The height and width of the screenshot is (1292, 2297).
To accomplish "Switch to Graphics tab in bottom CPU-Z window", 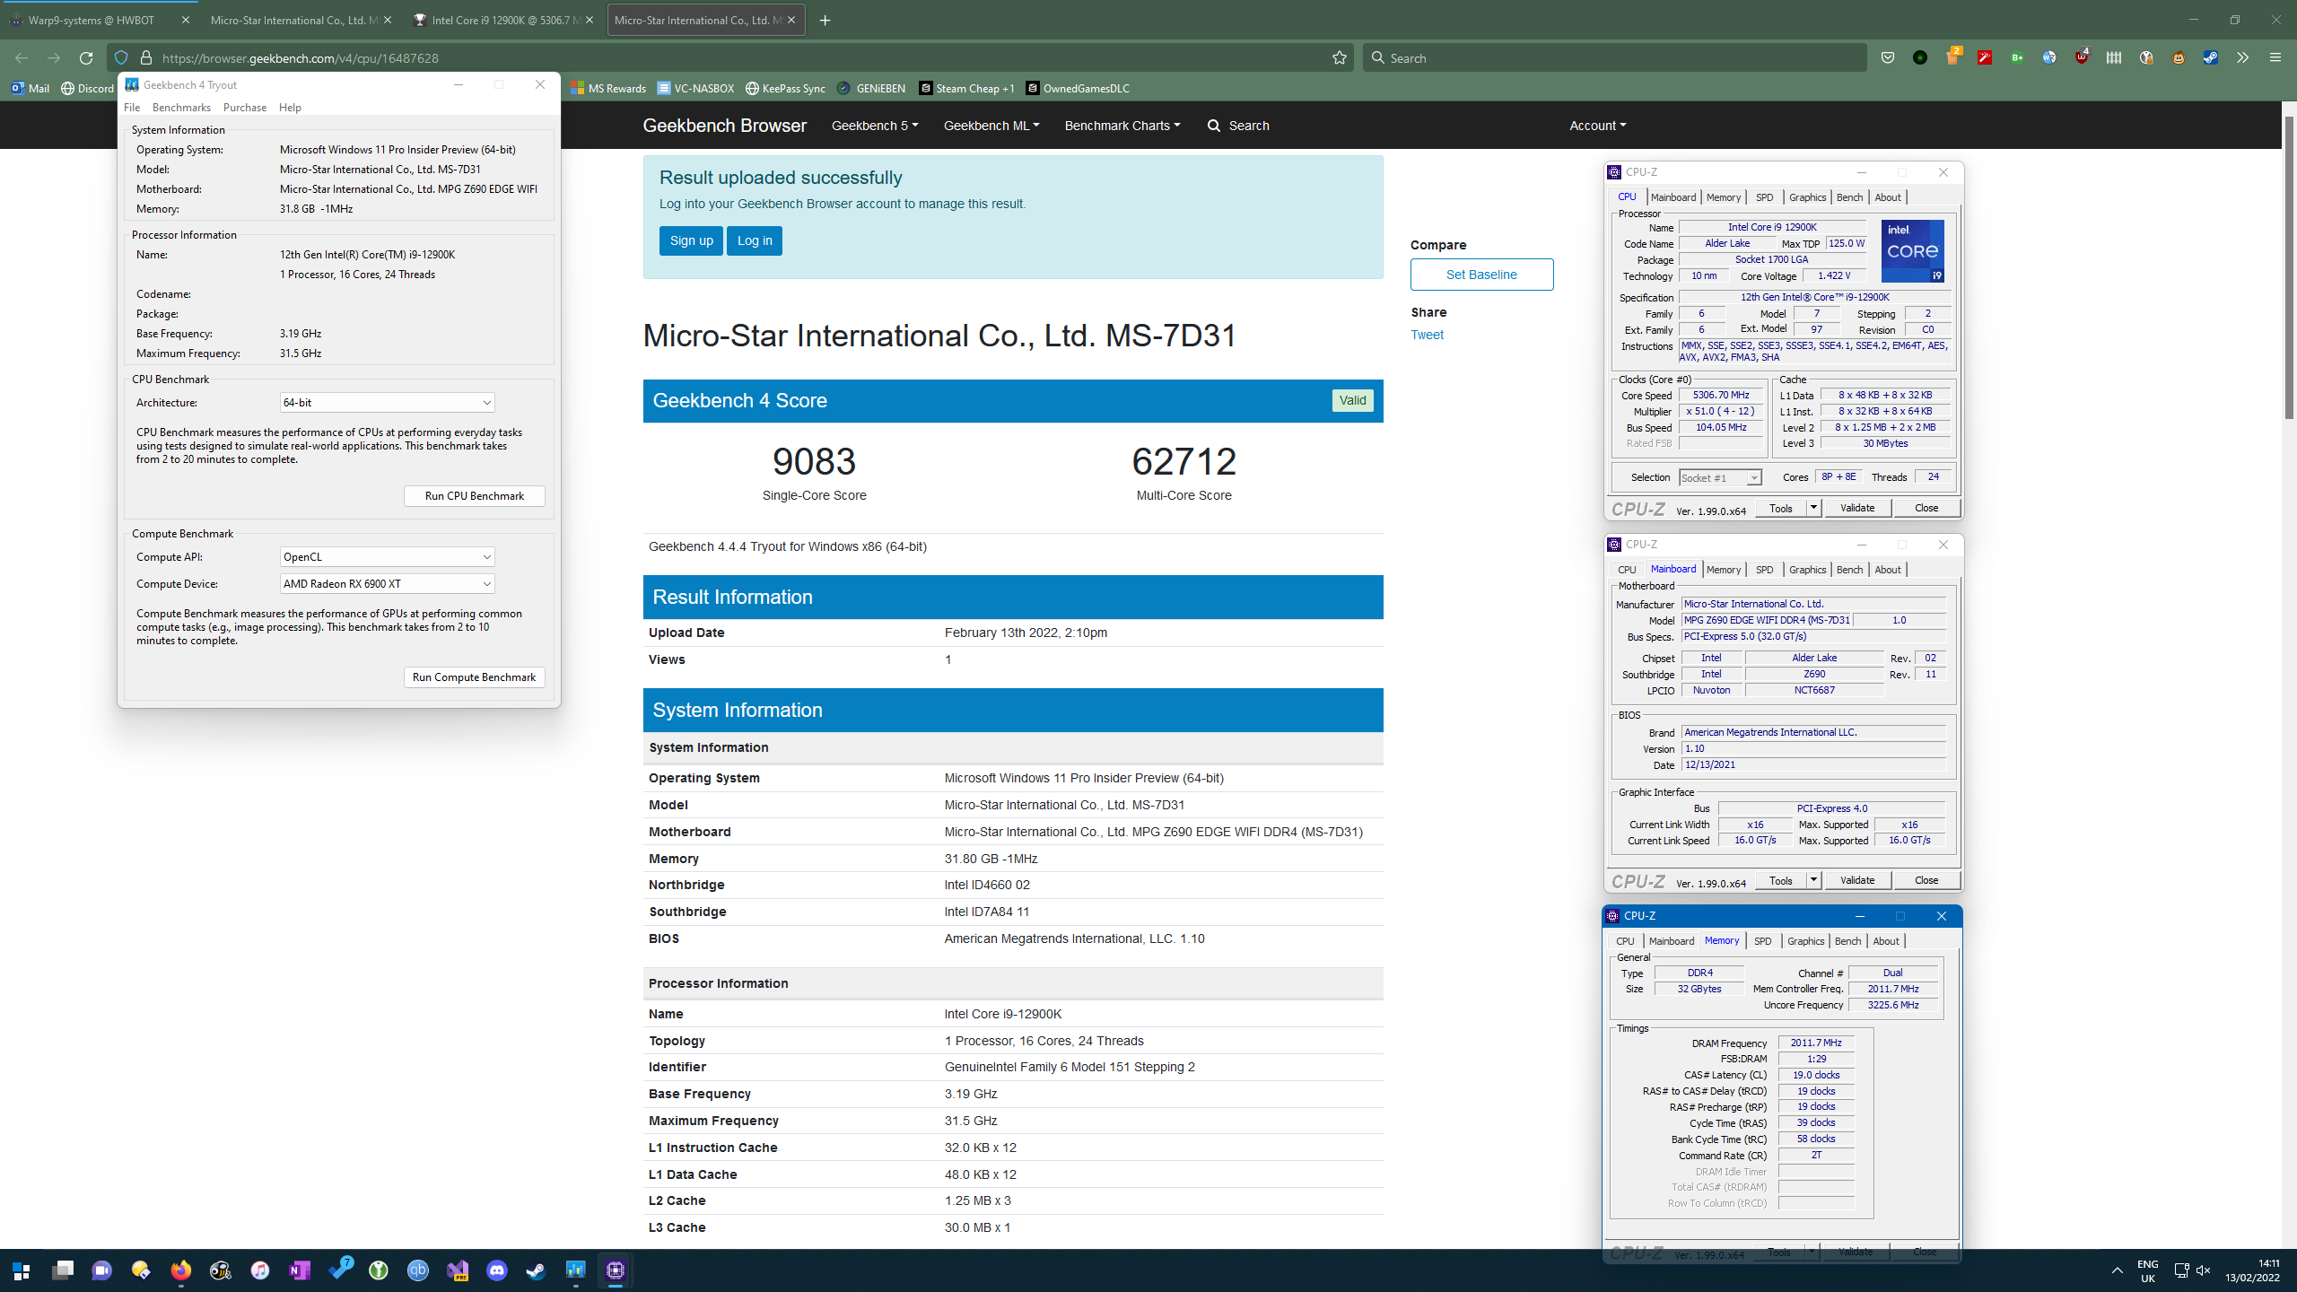I will coord(1805,941).
